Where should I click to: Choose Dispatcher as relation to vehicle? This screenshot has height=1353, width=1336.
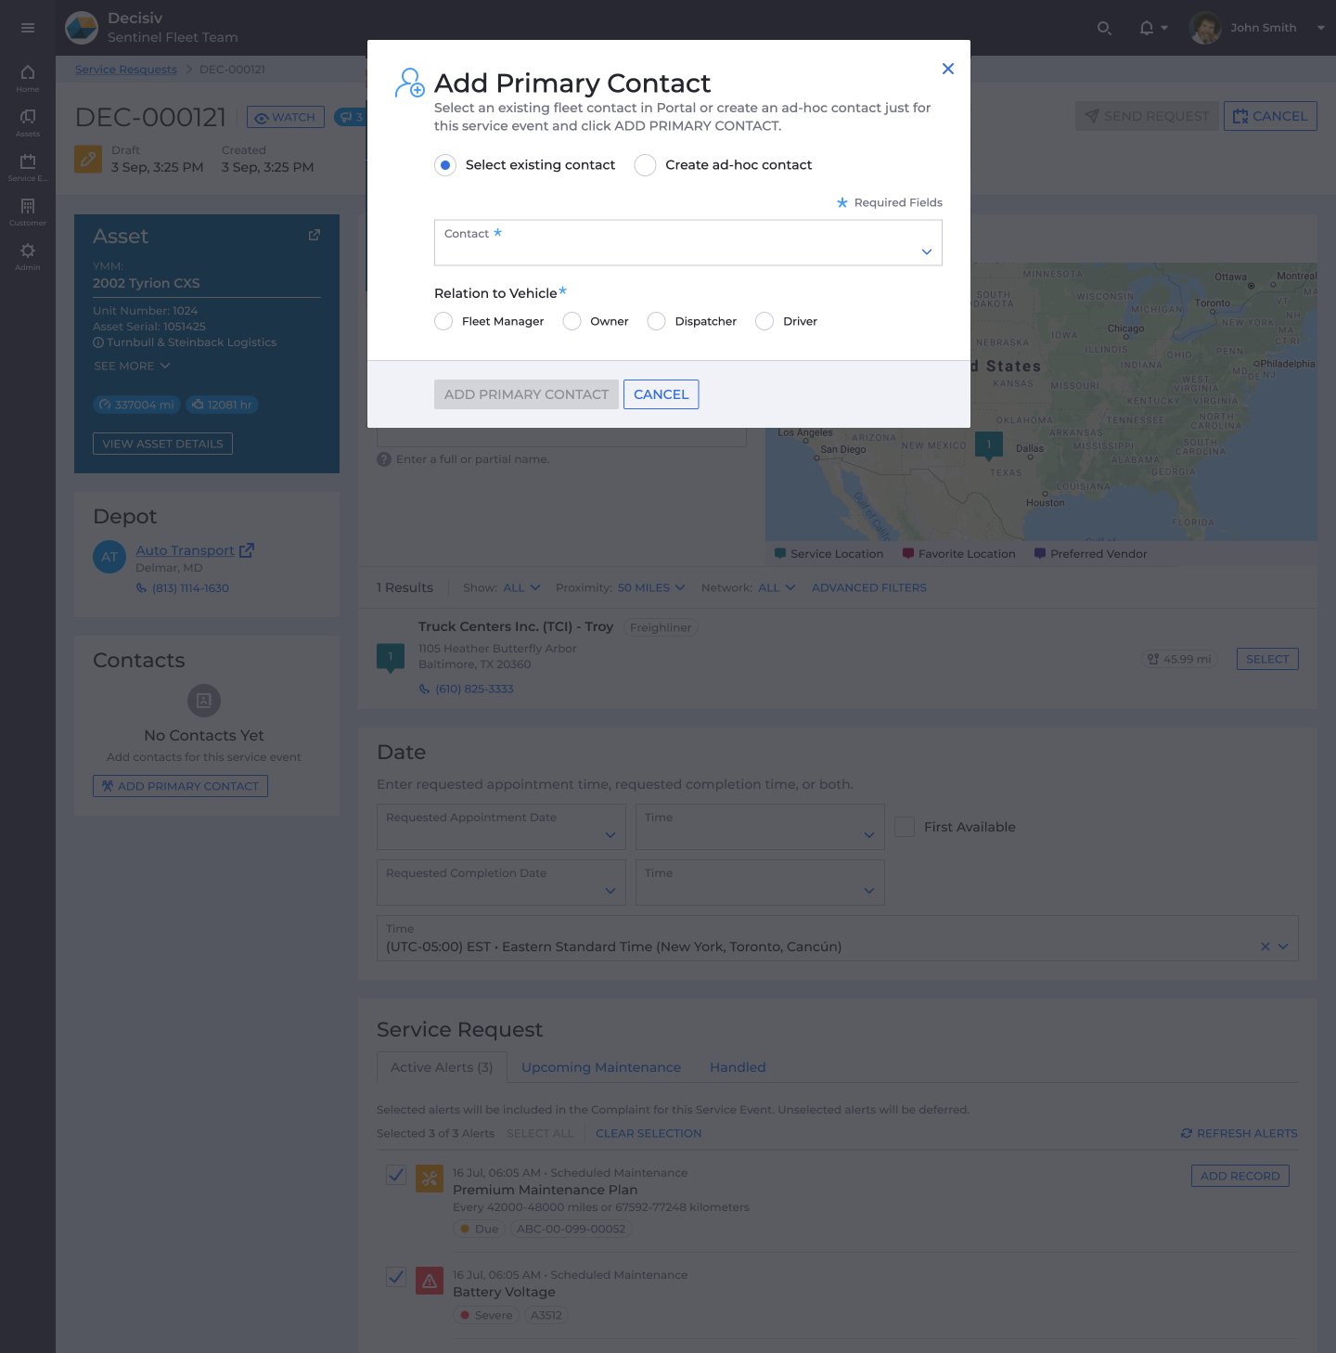pyautogui.click(x=657, y=321)
